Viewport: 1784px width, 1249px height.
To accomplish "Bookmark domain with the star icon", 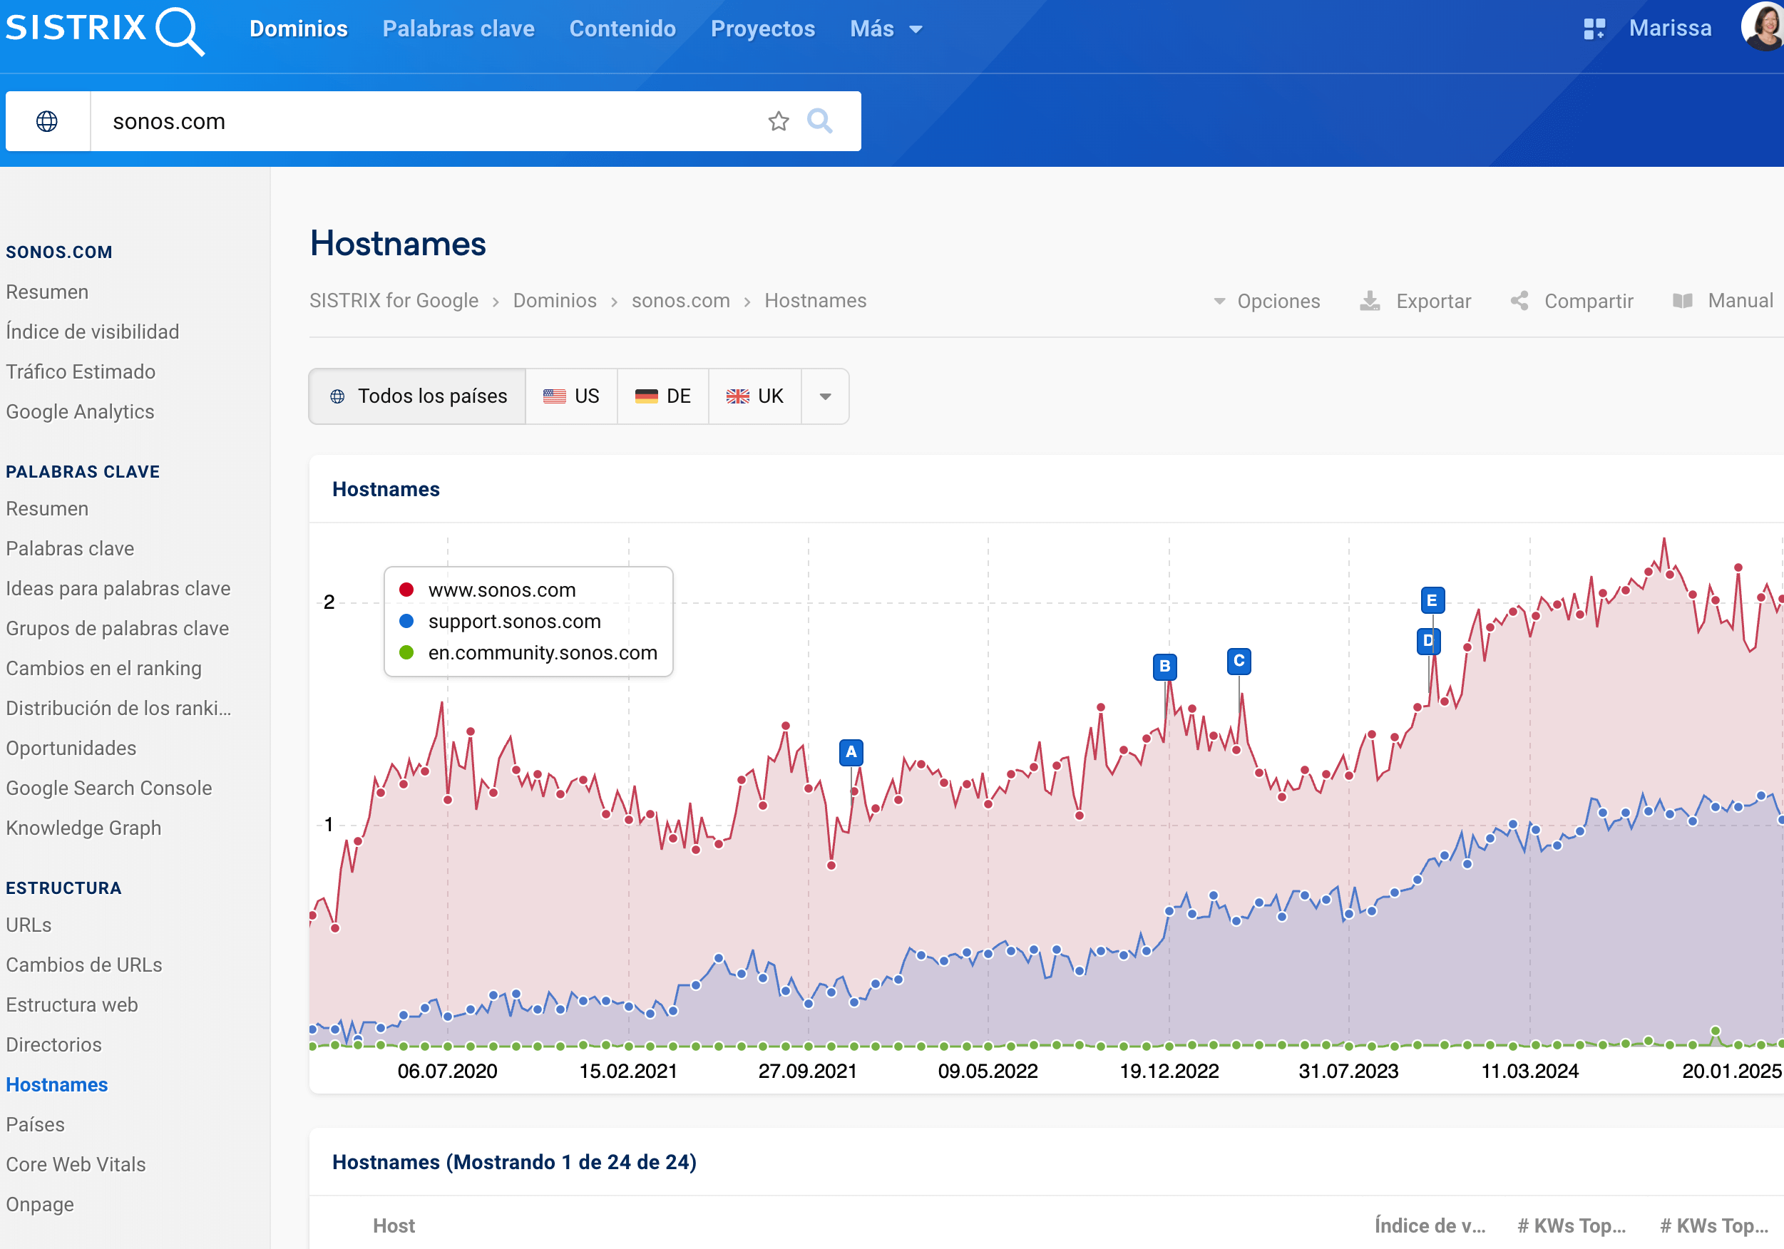I will point(778,121).
